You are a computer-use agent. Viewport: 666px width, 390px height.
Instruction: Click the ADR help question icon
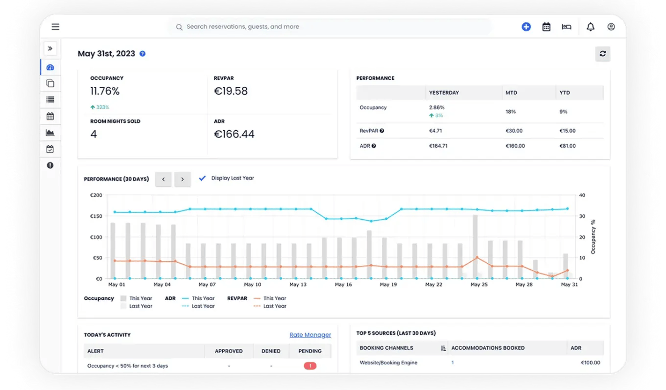click(374, 146)
